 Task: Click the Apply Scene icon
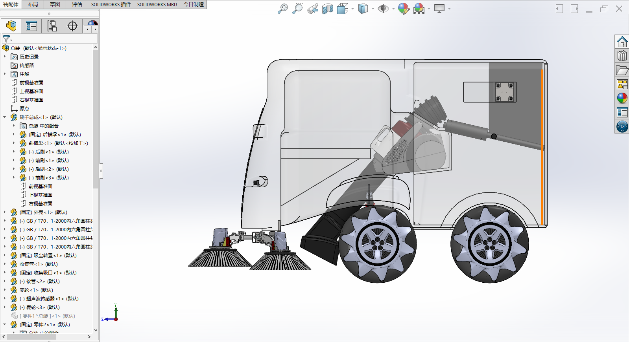tap(419, 9)
